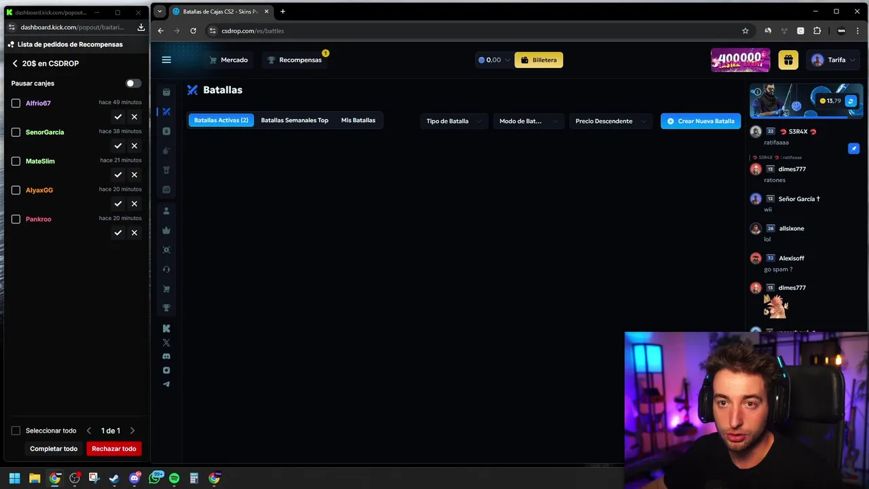Select the Batallas de Cajas CS2 browser tab
Image resolution: width=869 pixels, height=489 pixels.
click(221, 12)
